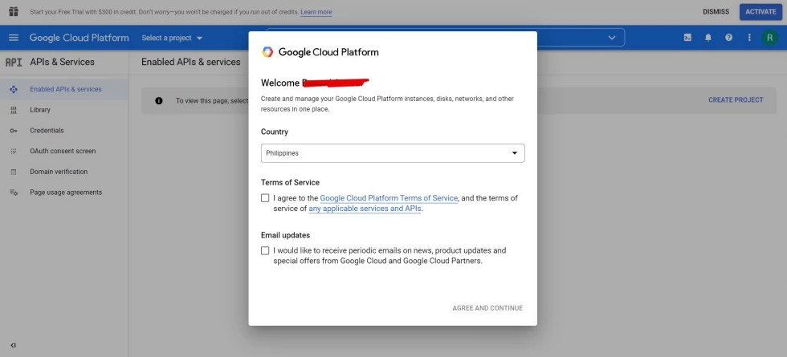Expand the search bar chevron
Image resolution: width=787 pixels, height=357 pixels.
[614, 38]
